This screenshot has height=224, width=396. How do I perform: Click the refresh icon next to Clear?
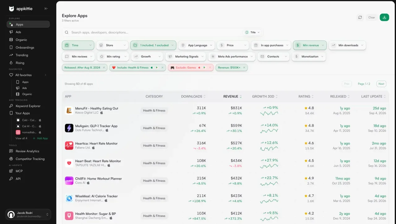360,17
